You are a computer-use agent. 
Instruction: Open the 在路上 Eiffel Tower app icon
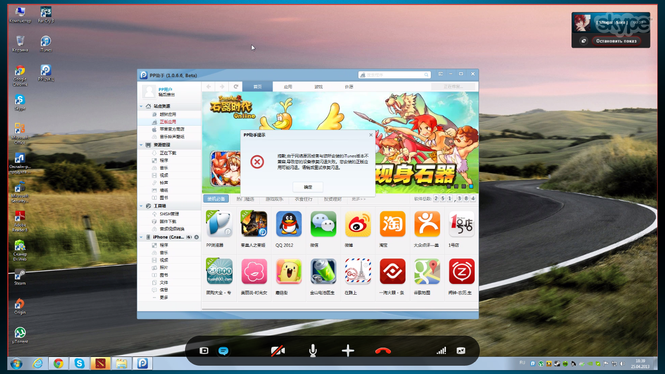358,271
